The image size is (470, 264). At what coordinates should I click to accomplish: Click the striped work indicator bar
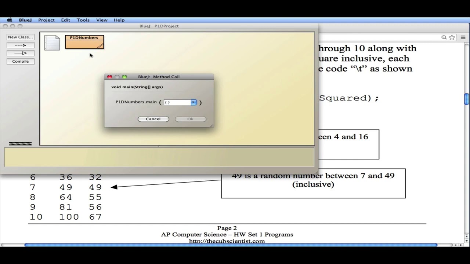[20, 143]
